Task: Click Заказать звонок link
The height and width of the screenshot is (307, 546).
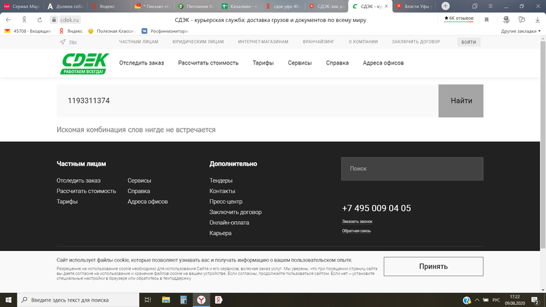Action: click(357, 221)
